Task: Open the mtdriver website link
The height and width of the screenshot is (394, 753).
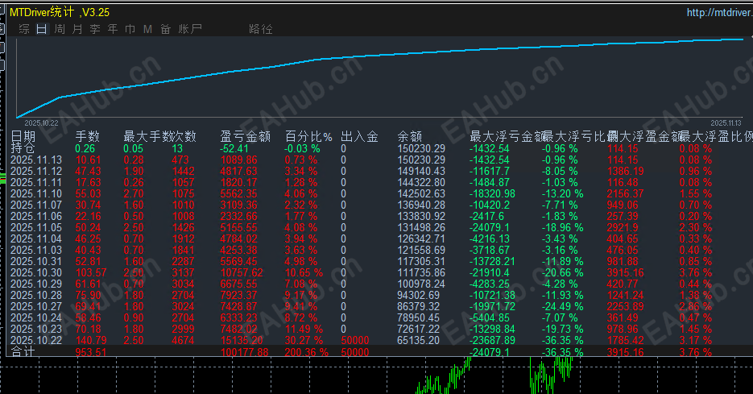Action: click(x=719, y=13)
